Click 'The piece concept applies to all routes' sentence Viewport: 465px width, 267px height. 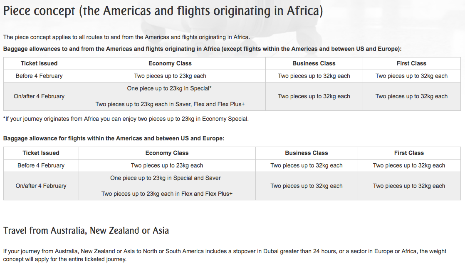[126, 37]
